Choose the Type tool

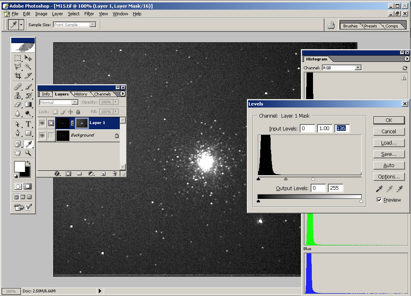[28, 124]
